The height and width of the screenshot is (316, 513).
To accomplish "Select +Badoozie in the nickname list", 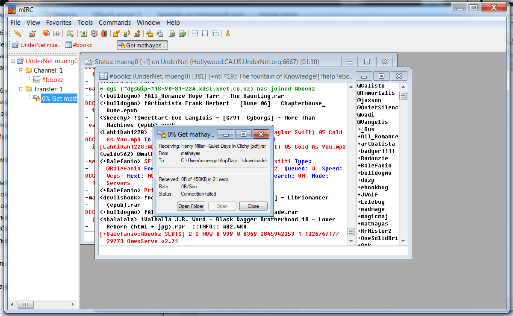I will pos(373,158).
